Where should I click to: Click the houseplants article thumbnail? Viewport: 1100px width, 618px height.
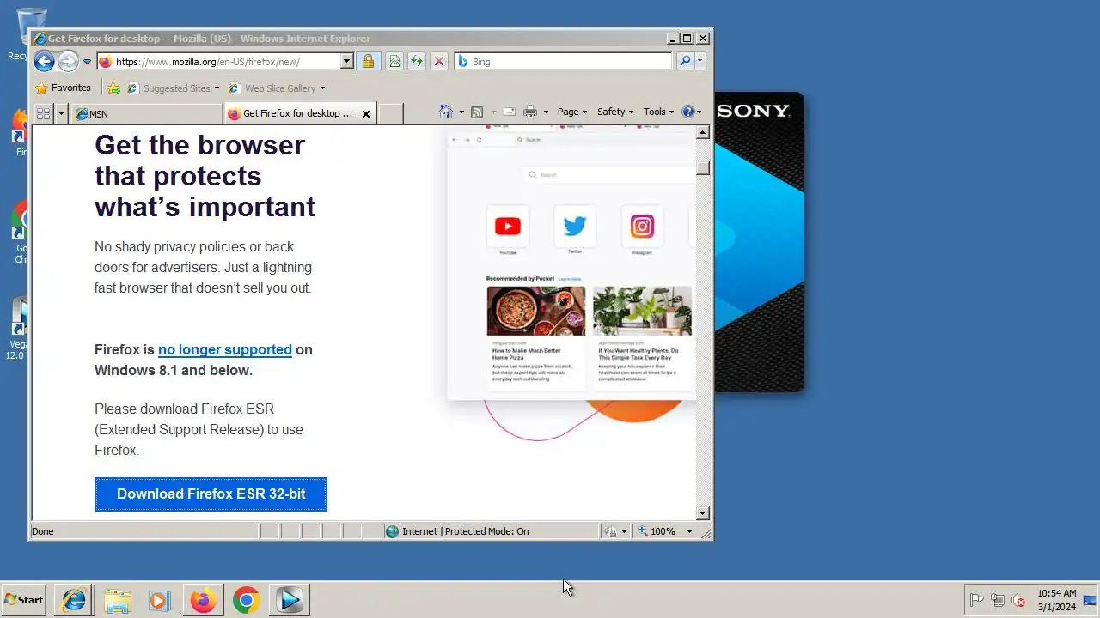642,311
